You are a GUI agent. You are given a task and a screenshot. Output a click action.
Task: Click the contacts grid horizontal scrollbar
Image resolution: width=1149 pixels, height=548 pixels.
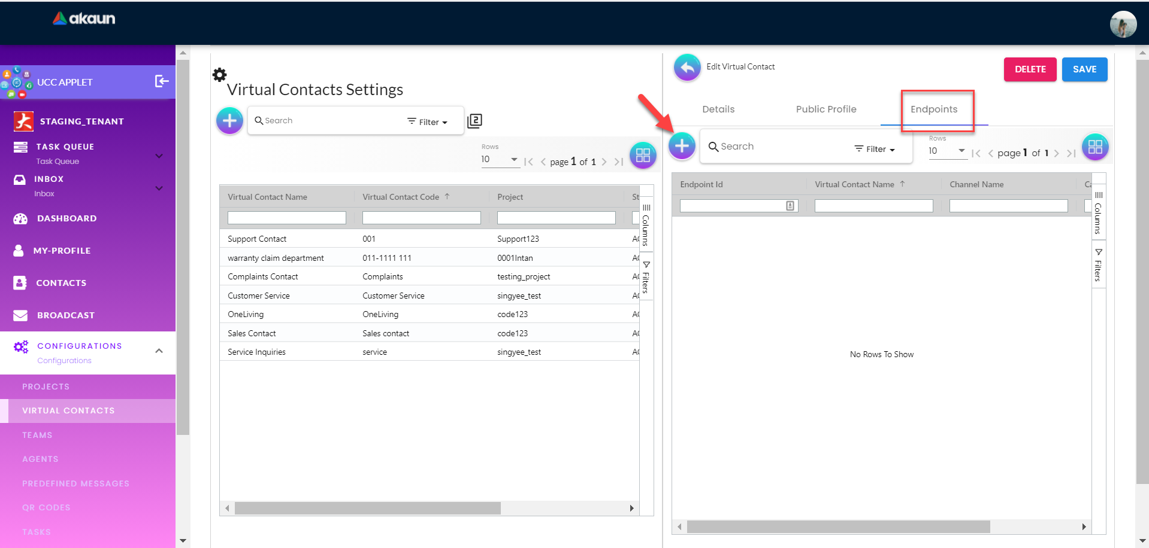point(368,509)
